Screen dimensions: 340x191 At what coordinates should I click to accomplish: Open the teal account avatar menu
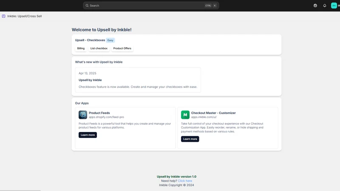pos(334,6)
